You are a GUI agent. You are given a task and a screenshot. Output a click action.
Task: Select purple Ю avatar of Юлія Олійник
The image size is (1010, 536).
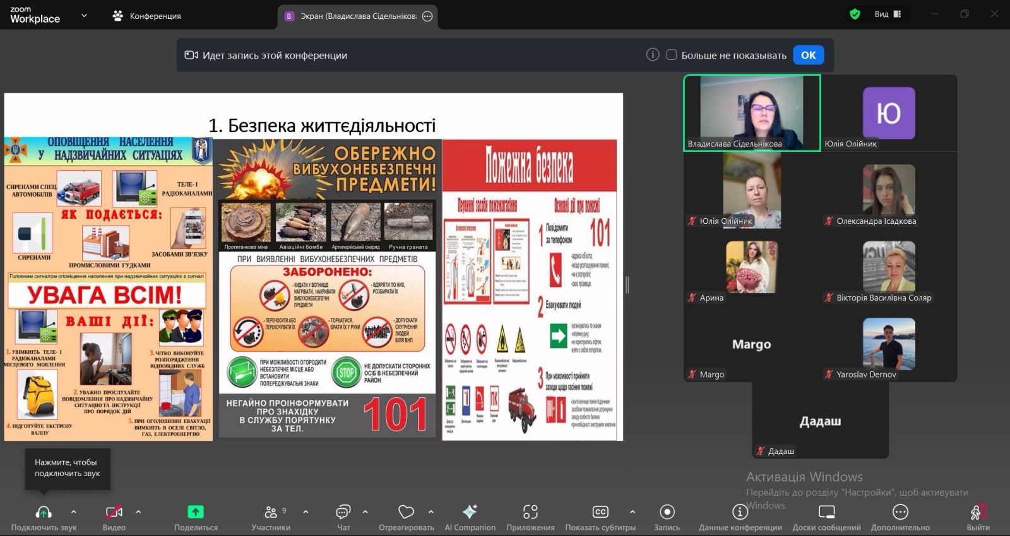click(x=889, y=113)
